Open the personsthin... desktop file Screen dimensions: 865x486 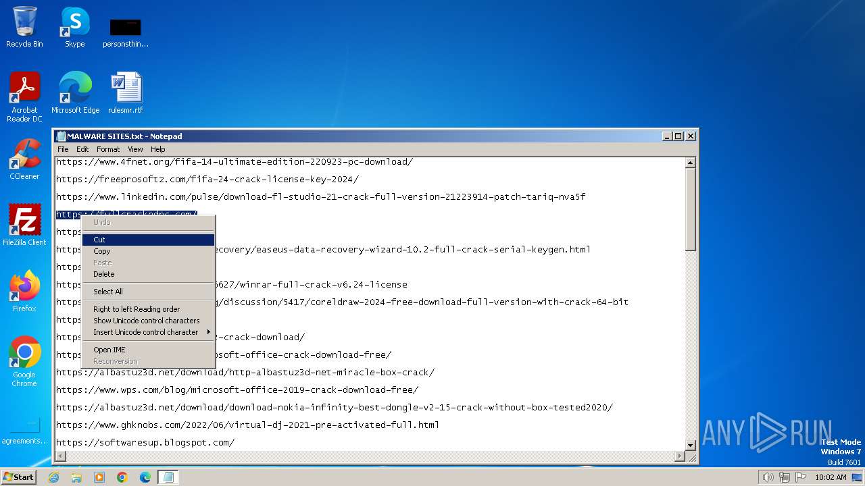coord(126,32)
